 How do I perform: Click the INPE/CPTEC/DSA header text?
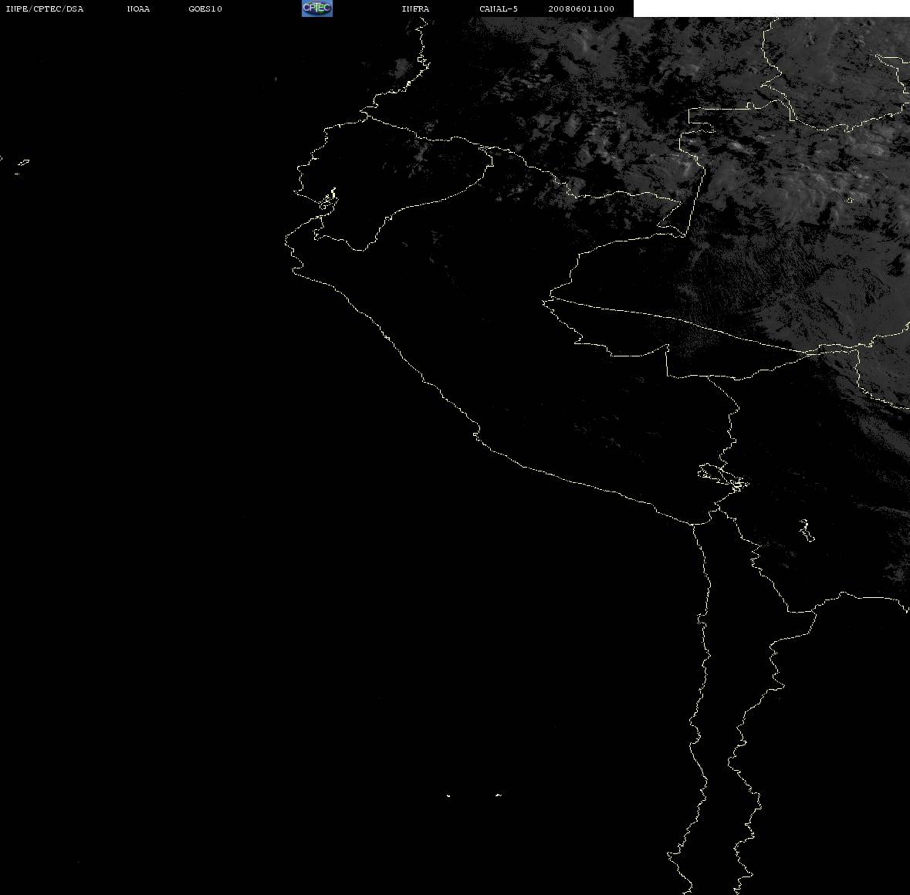[x=45, y=8]
